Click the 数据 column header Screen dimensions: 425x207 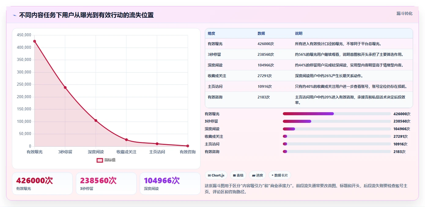click(x=261, y=34)
